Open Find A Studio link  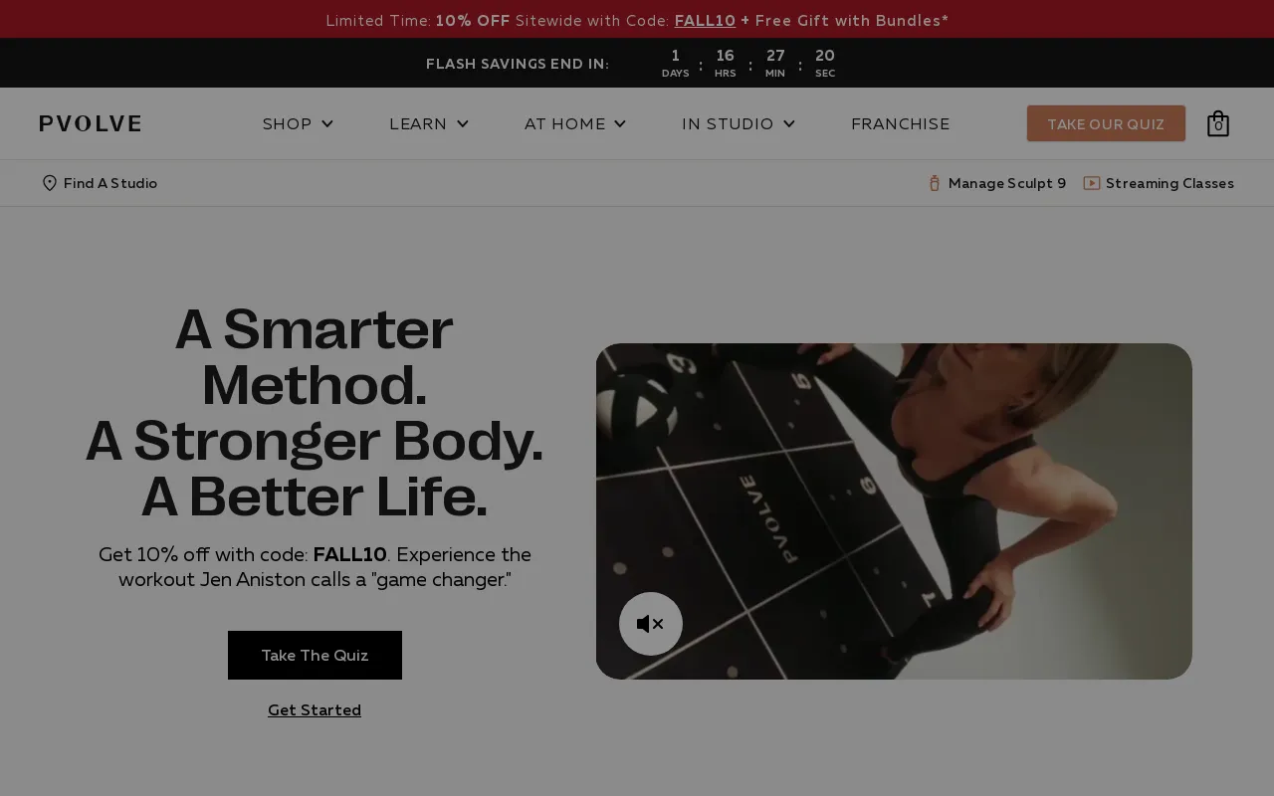point(110,183)
